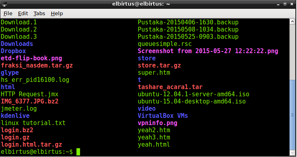This screenshot has height=157, width=297.
Task: Click the scrollbar down arrow
Action: [x=293, y=153]
